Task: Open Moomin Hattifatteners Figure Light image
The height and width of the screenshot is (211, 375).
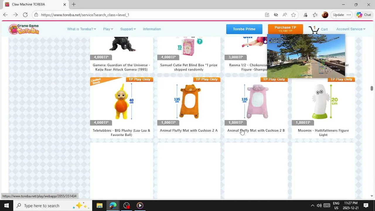Action: tap(323, 101)
